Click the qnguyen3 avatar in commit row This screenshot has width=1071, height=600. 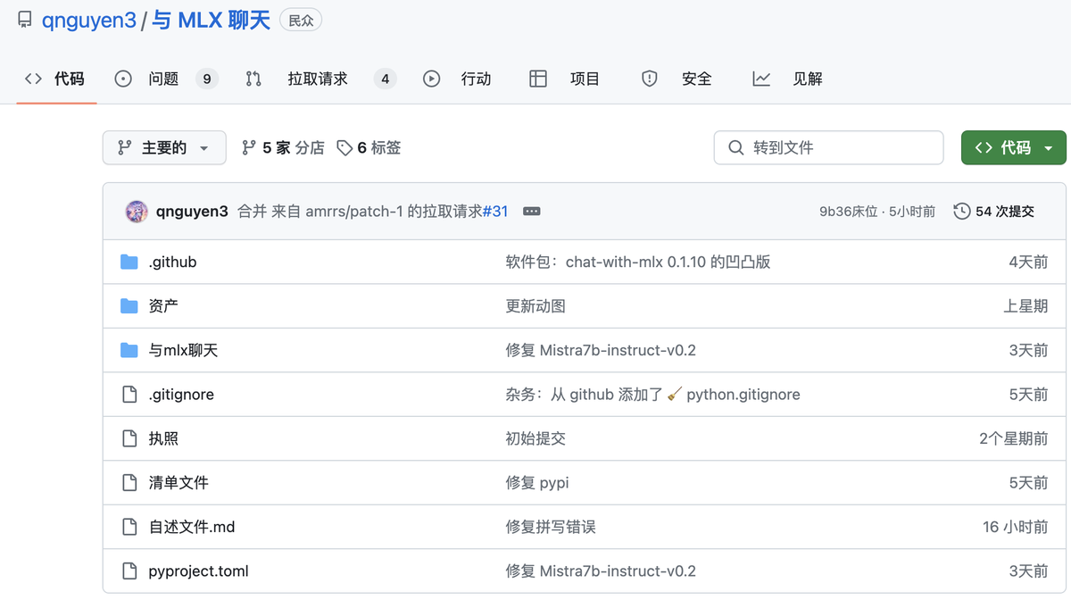(x=137, y=212)
